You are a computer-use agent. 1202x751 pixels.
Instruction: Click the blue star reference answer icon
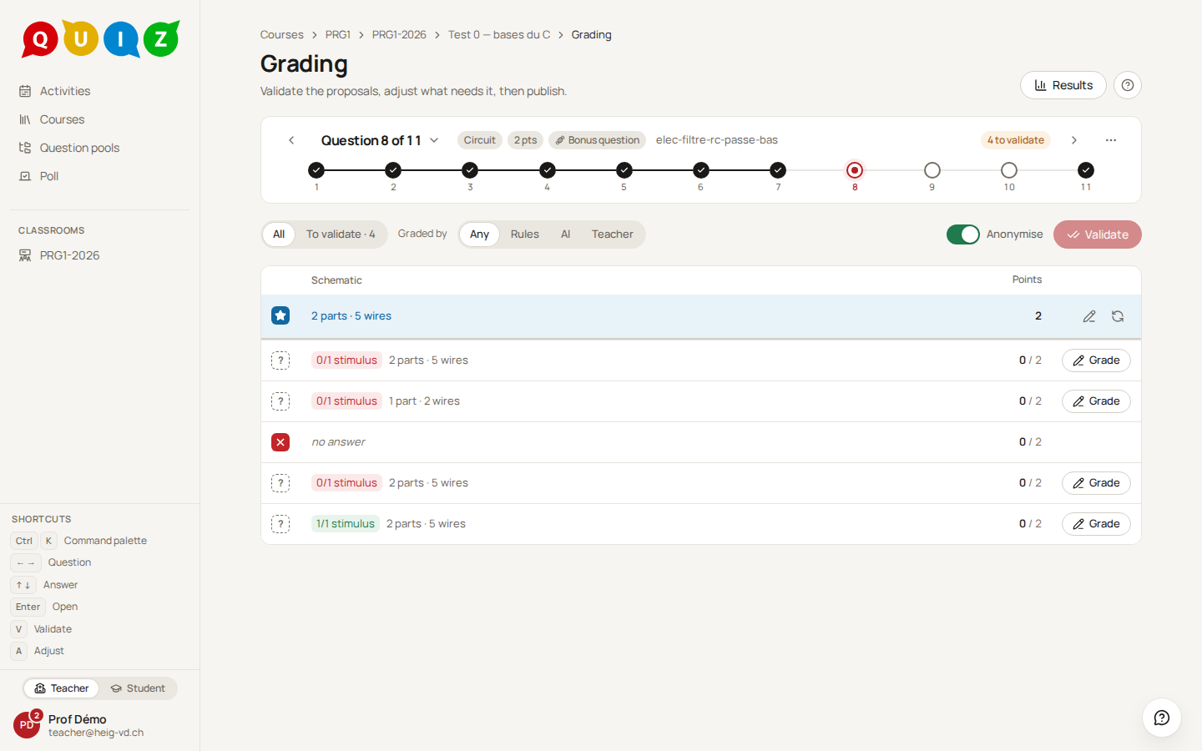tap(280, 315)
